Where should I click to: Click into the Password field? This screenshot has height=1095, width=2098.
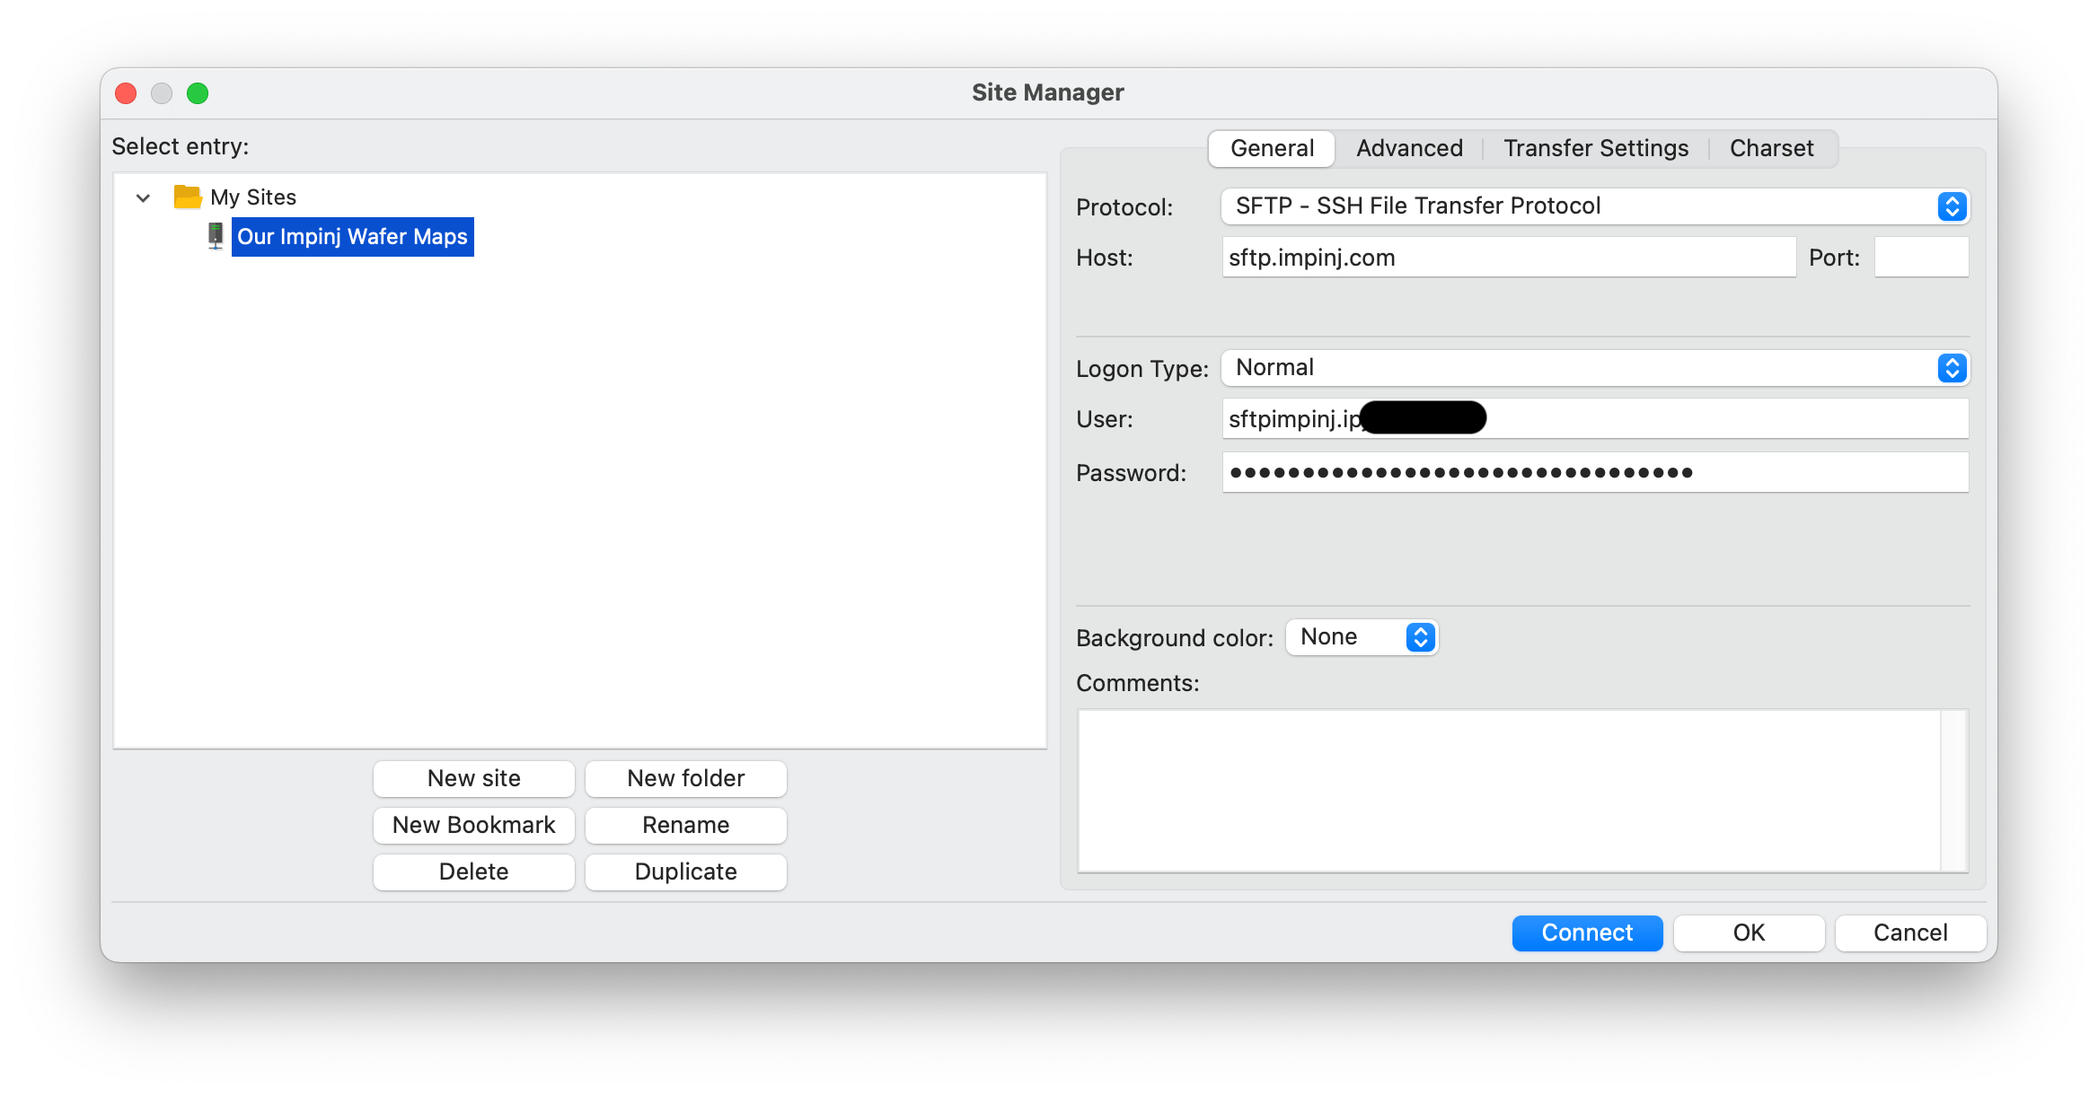coord(1595,473)
